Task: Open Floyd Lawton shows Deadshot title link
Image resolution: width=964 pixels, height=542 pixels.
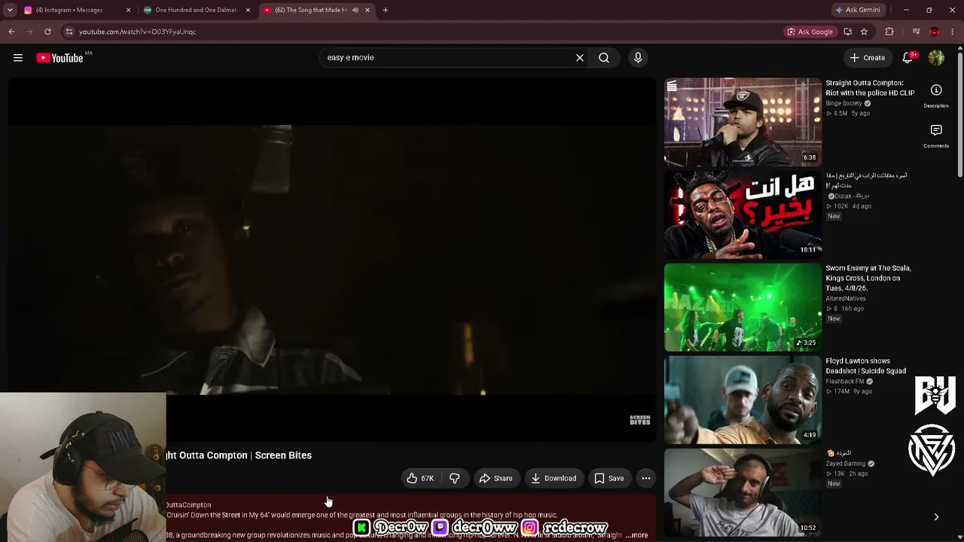Action: coord(865,366)
